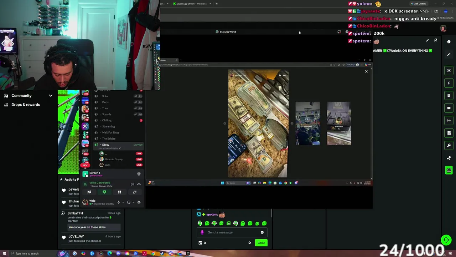Click the NEW badge in Discord server list
The height and width of the screenshot is (257, 456).
tap(85, 165)
